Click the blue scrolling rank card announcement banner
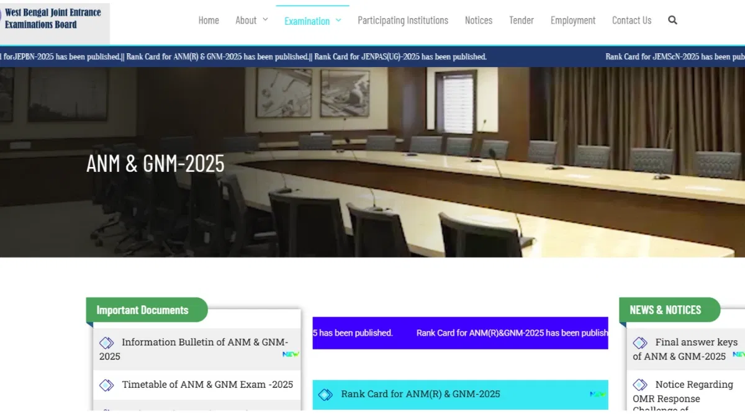Viewport: 745px width, 414px height. click(x=460, y=333)
